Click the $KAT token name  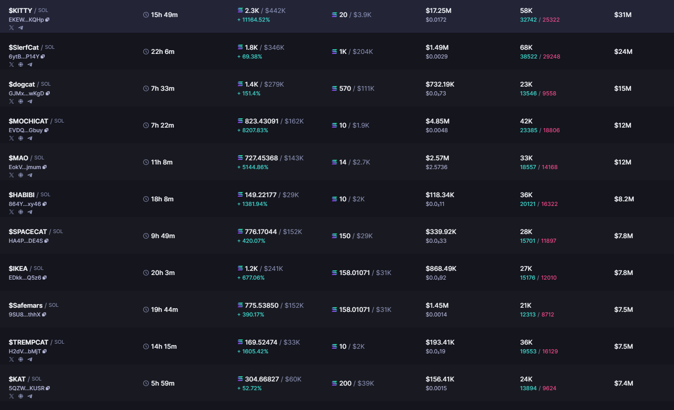pyautogui.click(x=17, y=379)
